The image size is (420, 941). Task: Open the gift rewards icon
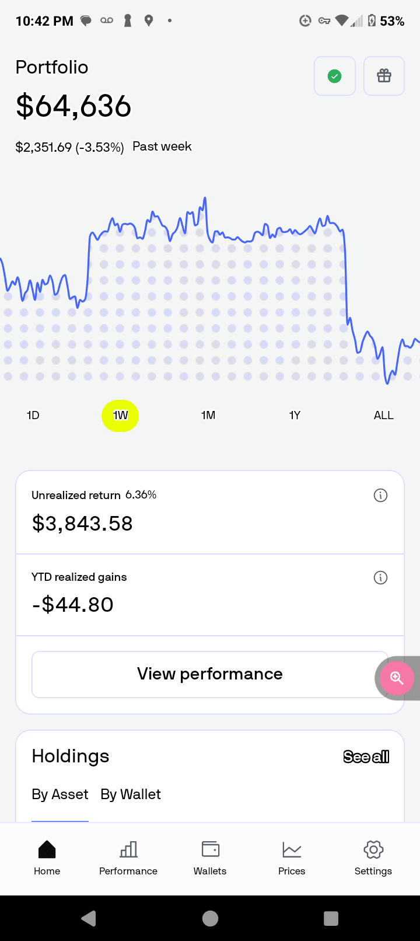pos(384,76)
